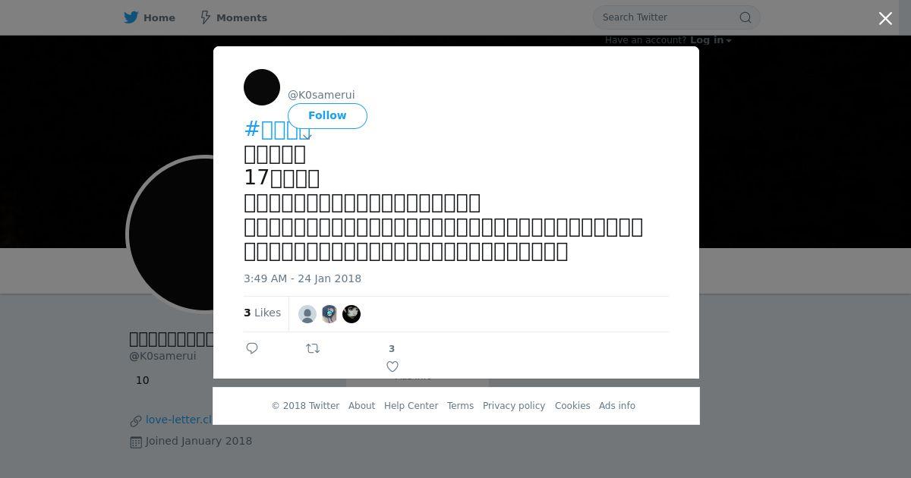
Task: Open tweet author's black profile picture
Action: (262, 87)
